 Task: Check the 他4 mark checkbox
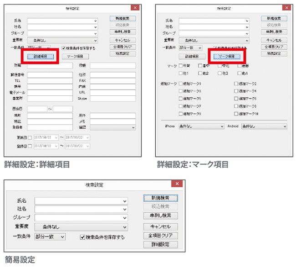coord(240,73)
